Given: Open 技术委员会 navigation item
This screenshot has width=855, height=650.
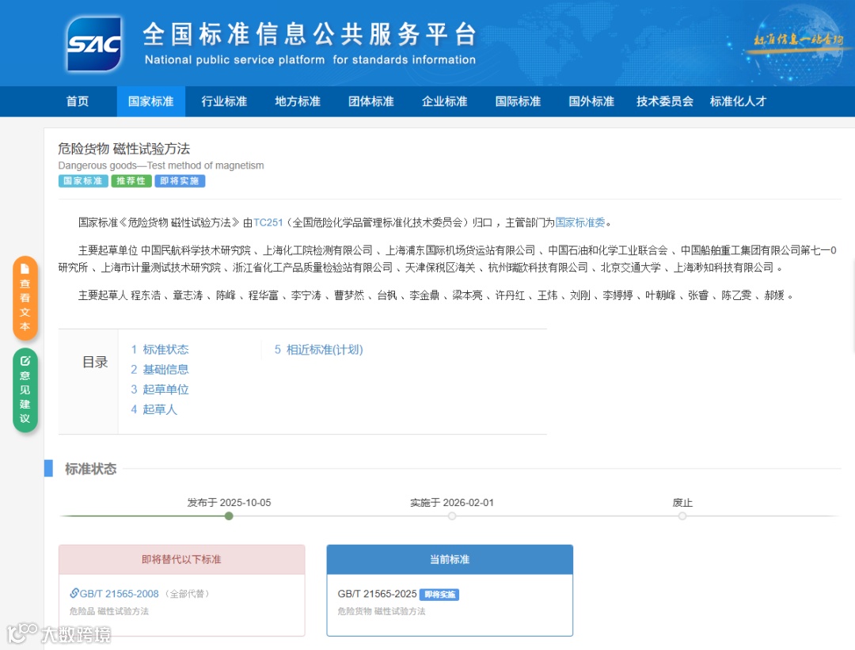Looking at the screenshot, I should click(665, 101).
